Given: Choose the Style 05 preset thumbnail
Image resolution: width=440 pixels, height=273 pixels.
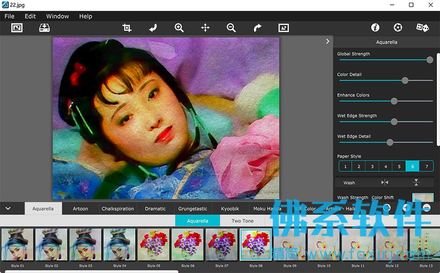Looking at the screenshot, I should [x=154, y=245].
